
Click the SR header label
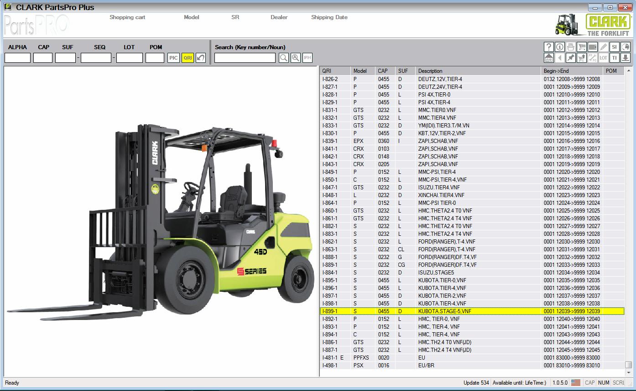click(235, 17)
